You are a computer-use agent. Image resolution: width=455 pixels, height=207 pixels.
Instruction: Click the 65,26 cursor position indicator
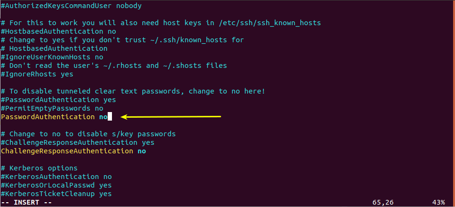[383, 202]
